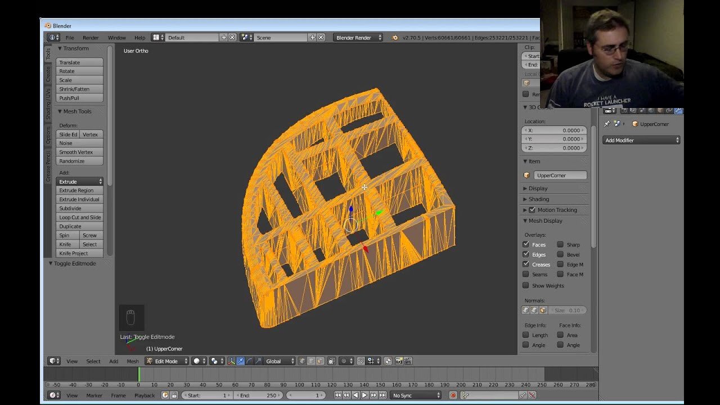Image resolution: width=720 pixels, height=405 pixels.
Task: Add a new scene with plus button
Action: [312, 38]
